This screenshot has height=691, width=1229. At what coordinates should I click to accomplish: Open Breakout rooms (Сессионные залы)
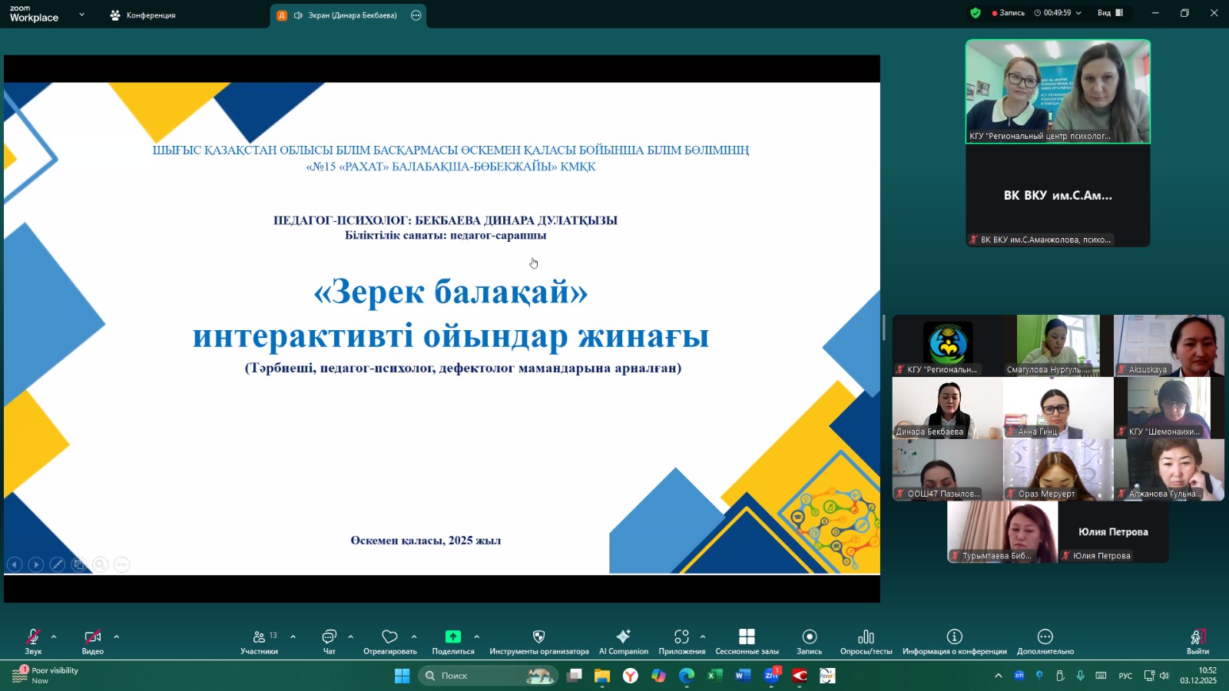747,641
